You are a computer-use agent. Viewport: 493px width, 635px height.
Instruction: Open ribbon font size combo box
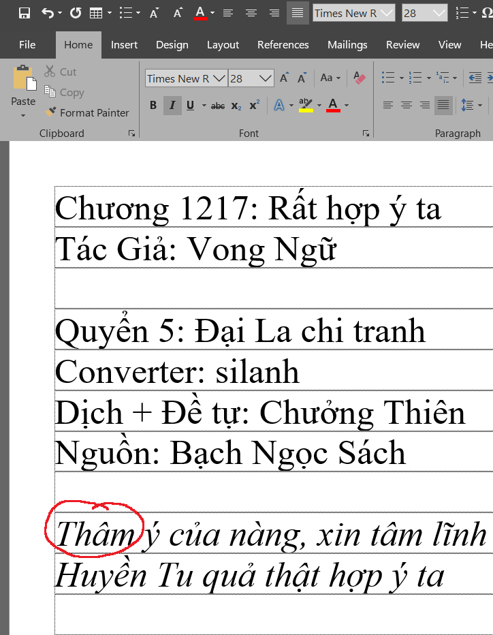251,78
